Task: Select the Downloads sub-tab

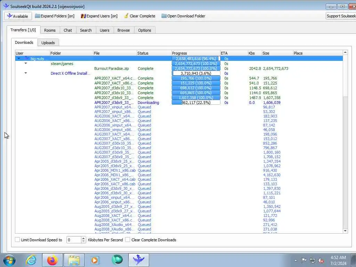Action: click(24, 42)
